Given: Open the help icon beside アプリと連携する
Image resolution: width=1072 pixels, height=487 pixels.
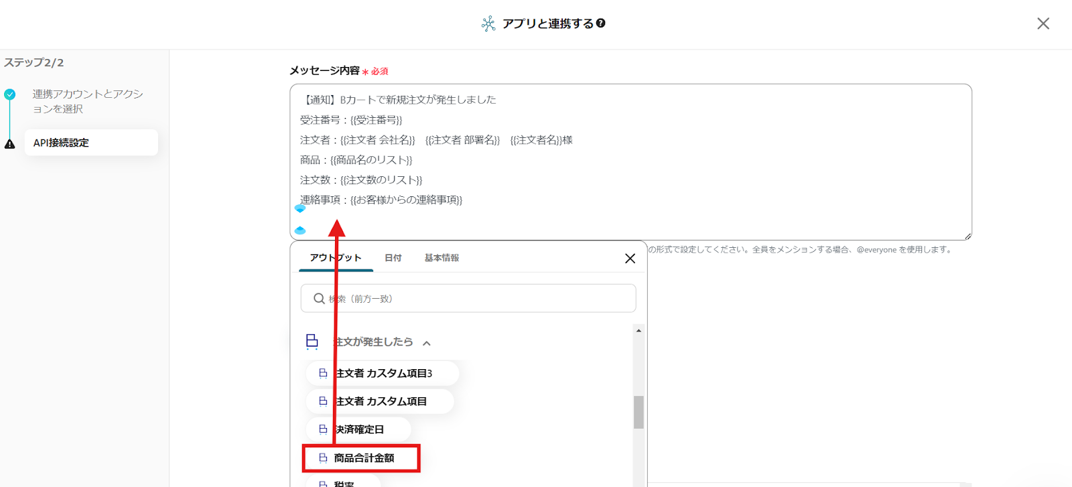Looking at the screenshot, I should tap(601, 23).
